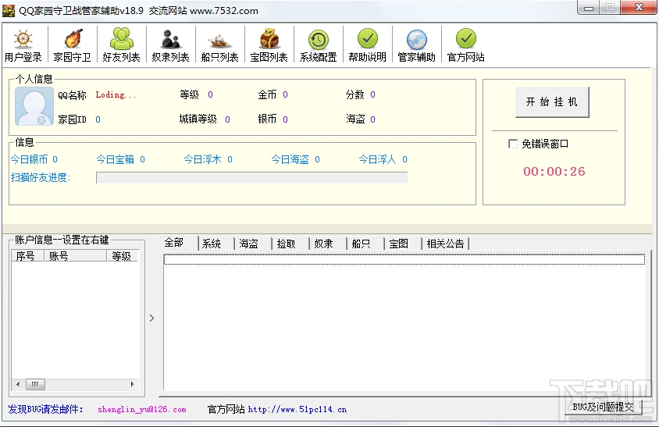659x427 pixels.
Task: Close the window with the red X
Action: (639, 8)
